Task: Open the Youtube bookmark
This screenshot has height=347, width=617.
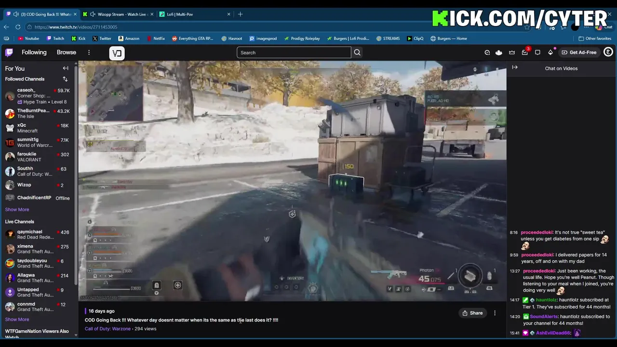Action: 28,39
